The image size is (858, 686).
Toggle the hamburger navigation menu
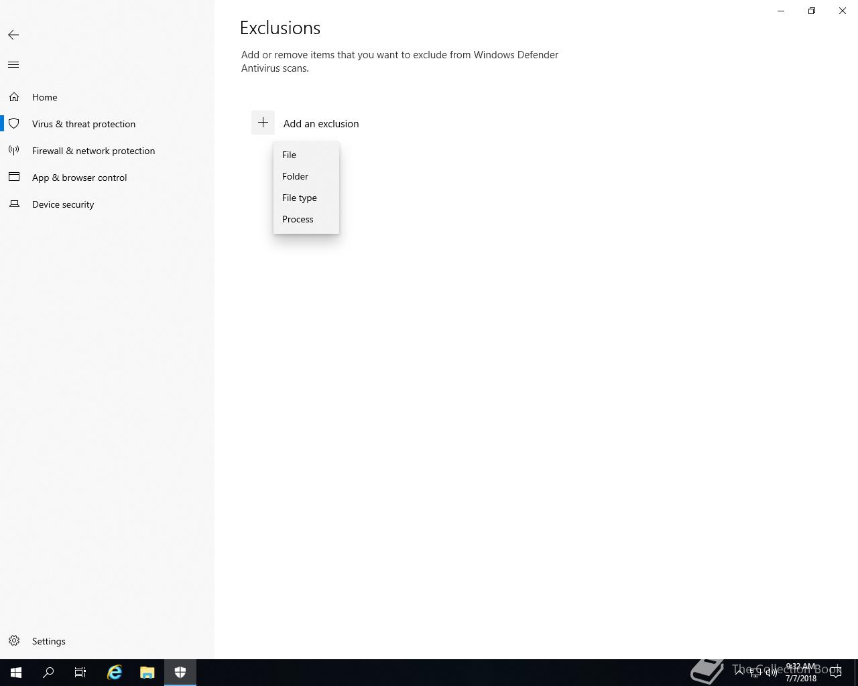coord(13,65)
